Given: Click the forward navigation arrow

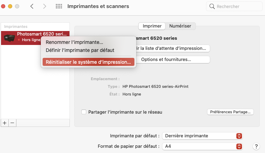Looking at the screenshot, I should [44, 7].
